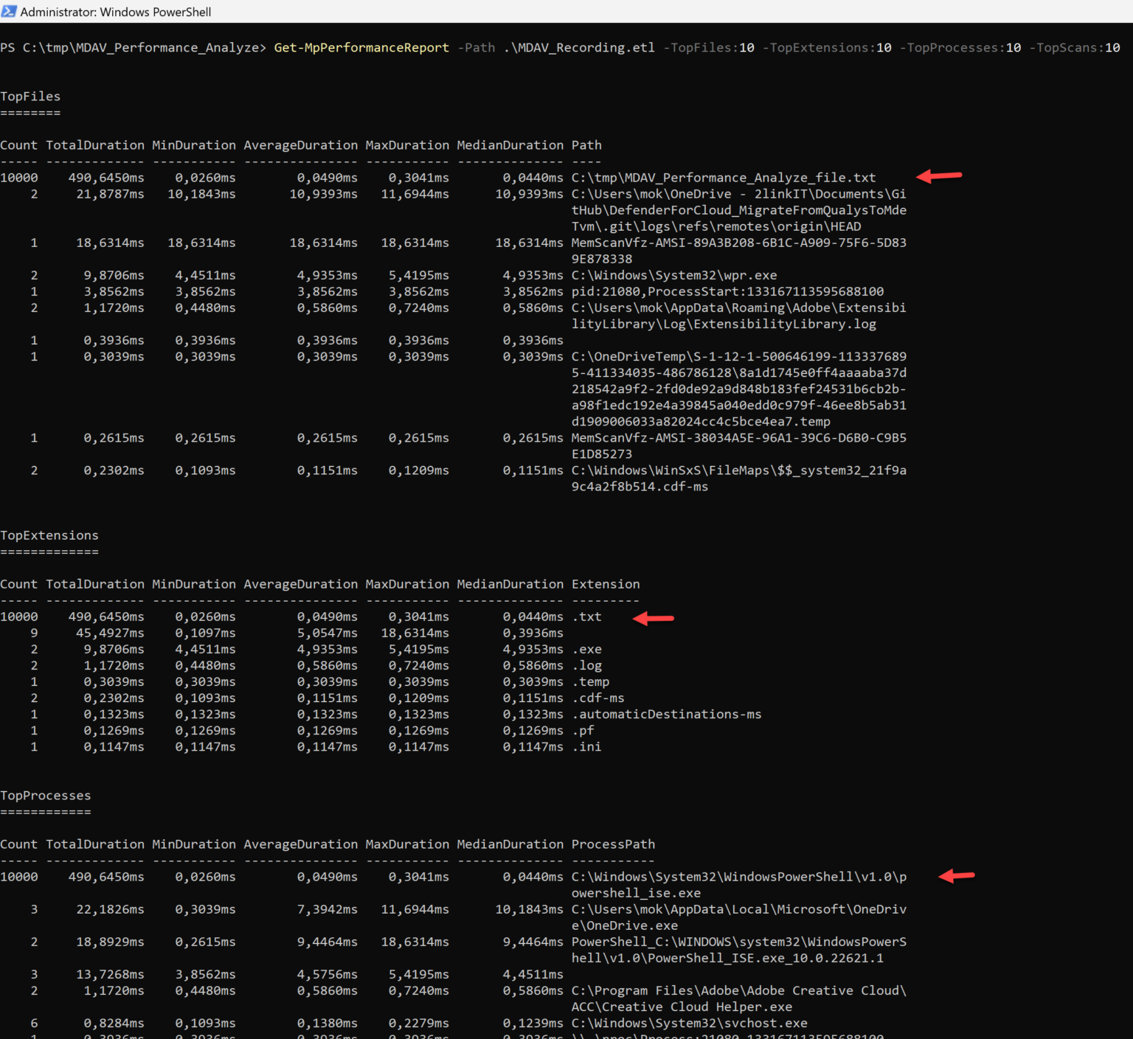The image size is (1133, 1039).
Task: Select the wpr.exe file path entry
Action: pos(673,274)
